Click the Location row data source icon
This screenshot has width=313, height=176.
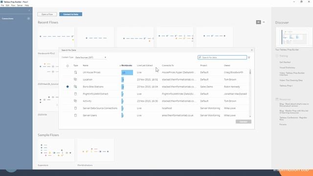pyautogui.click(x=75, y=79)
